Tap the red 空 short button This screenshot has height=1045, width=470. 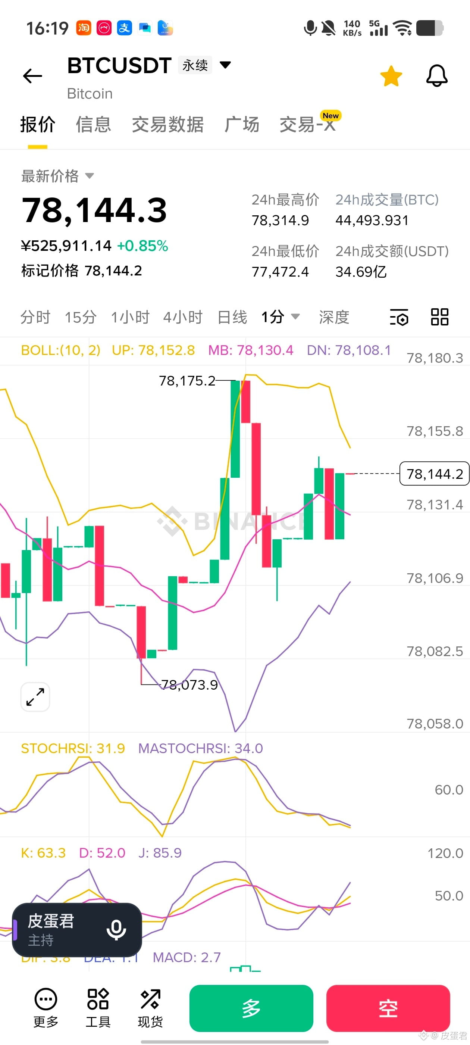tap(388, 1008)
